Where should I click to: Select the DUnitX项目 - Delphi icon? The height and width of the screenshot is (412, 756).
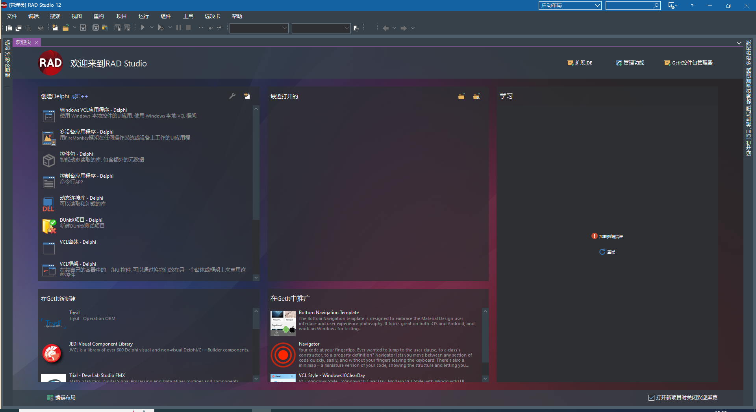coord(49,226)
